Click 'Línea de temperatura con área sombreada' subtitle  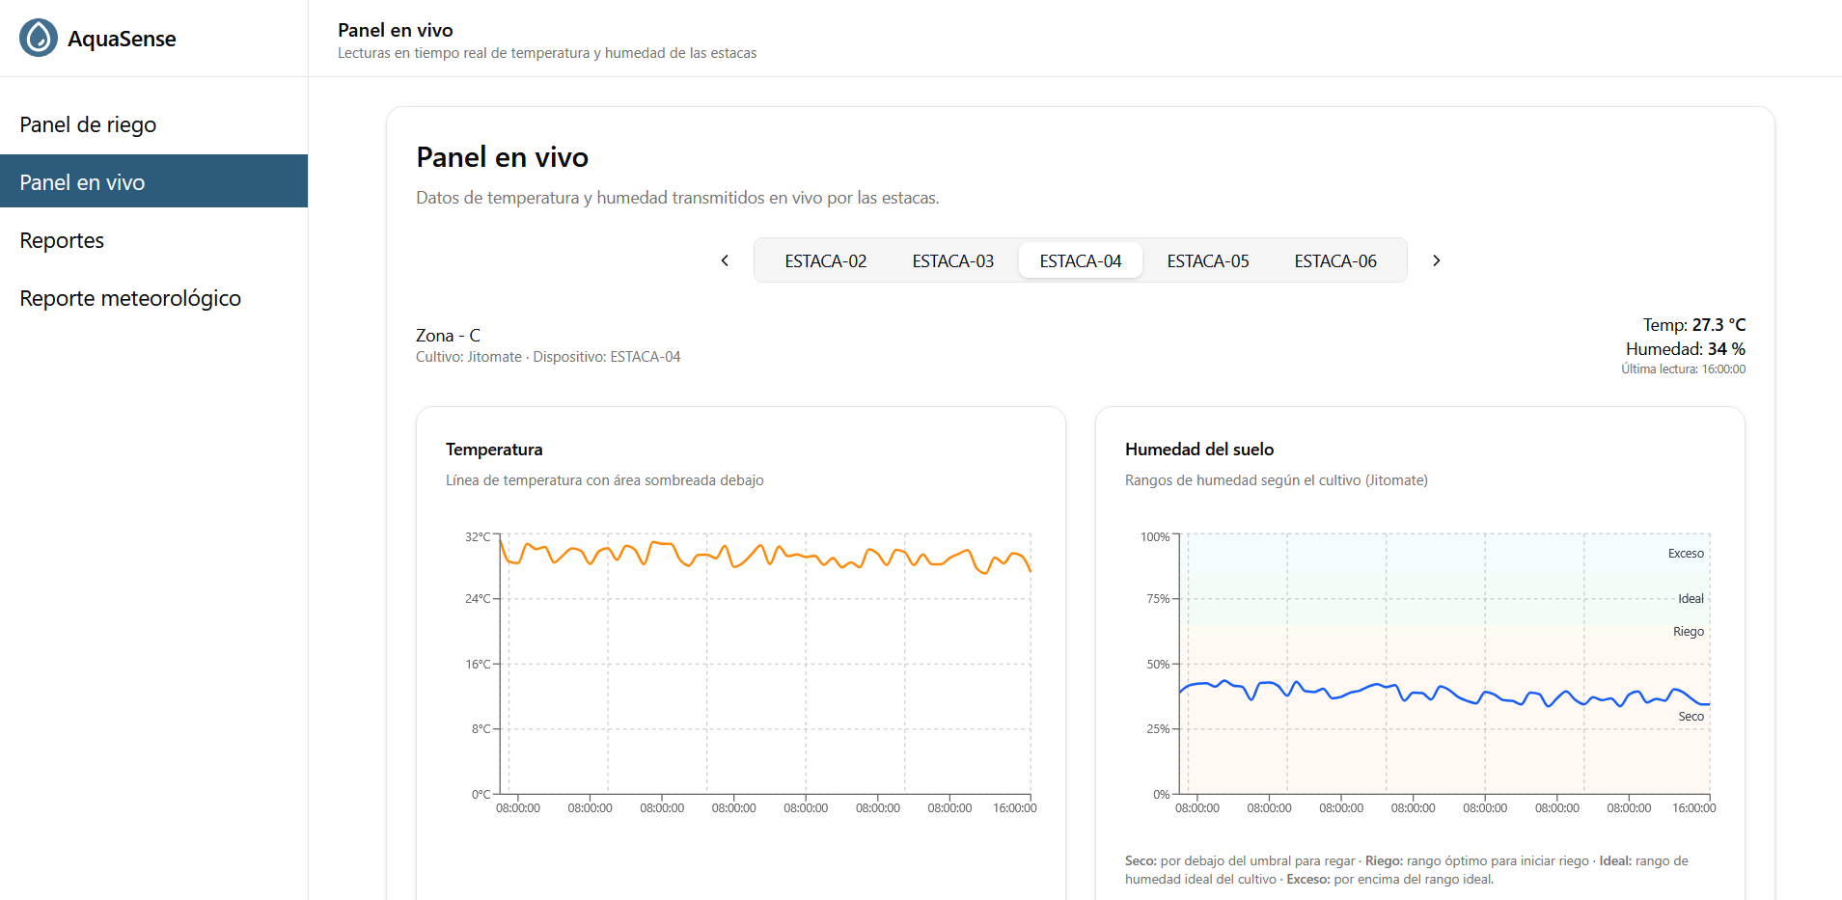604,480
